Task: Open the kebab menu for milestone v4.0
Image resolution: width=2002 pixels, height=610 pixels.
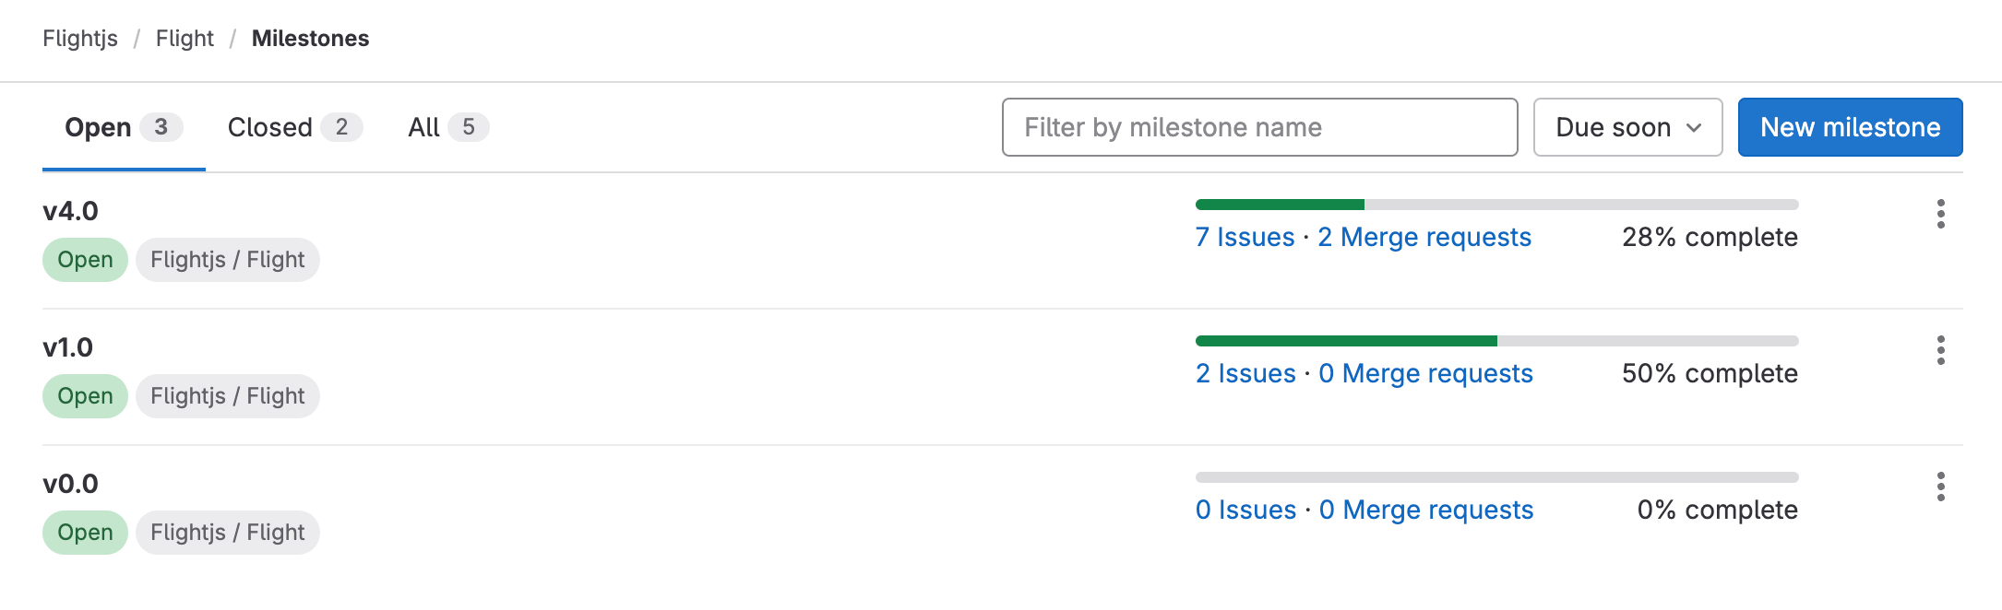Action: (1941, 214)
